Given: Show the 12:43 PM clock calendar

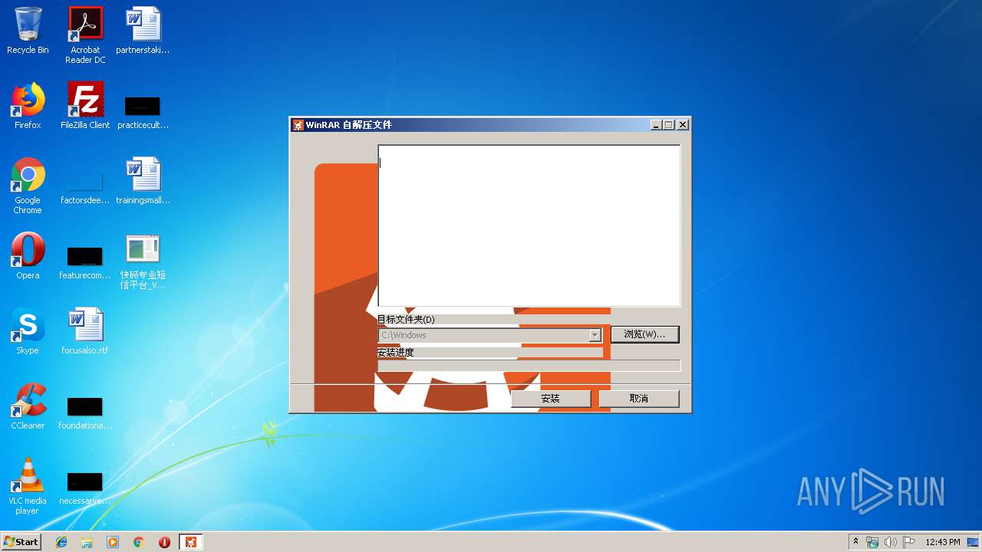Looking at the screenshot, I should [943, 542].
